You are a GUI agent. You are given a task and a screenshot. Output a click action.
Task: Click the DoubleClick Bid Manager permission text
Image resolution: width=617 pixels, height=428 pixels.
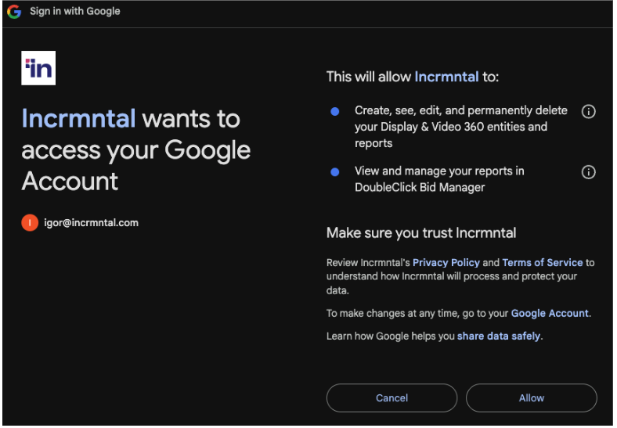tap(438, 179)
